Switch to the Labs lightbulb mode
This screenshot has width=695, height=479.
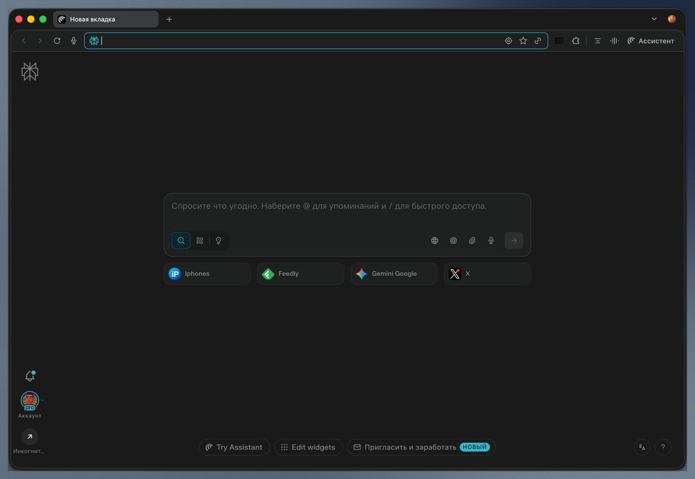(x=219, y=240)
